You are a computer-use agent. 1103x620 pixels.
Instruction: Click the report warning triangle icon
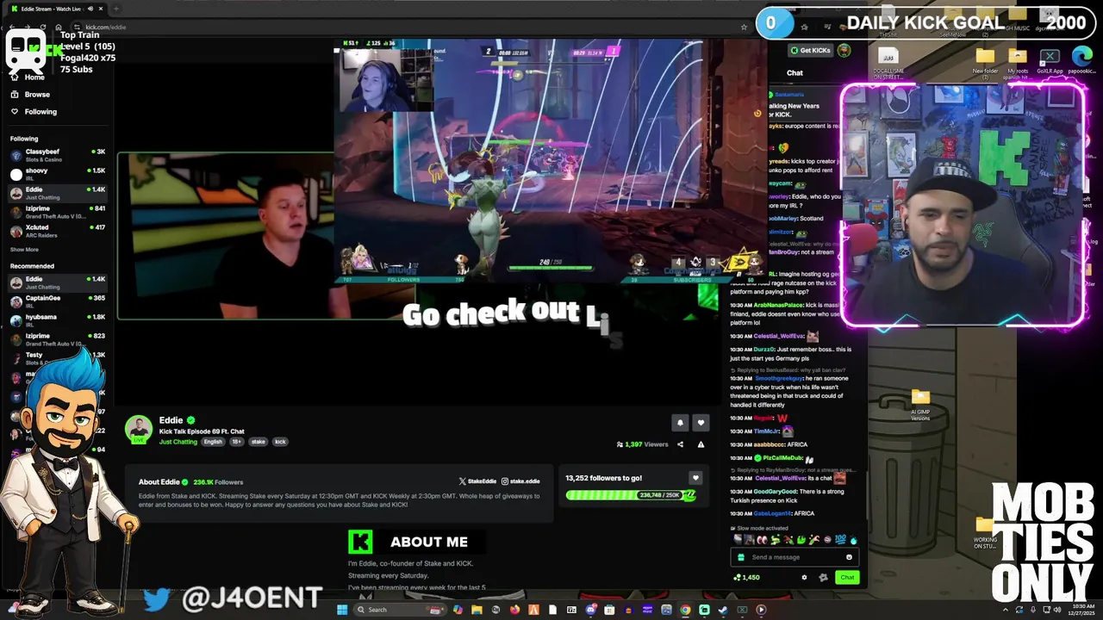point(701,444)
